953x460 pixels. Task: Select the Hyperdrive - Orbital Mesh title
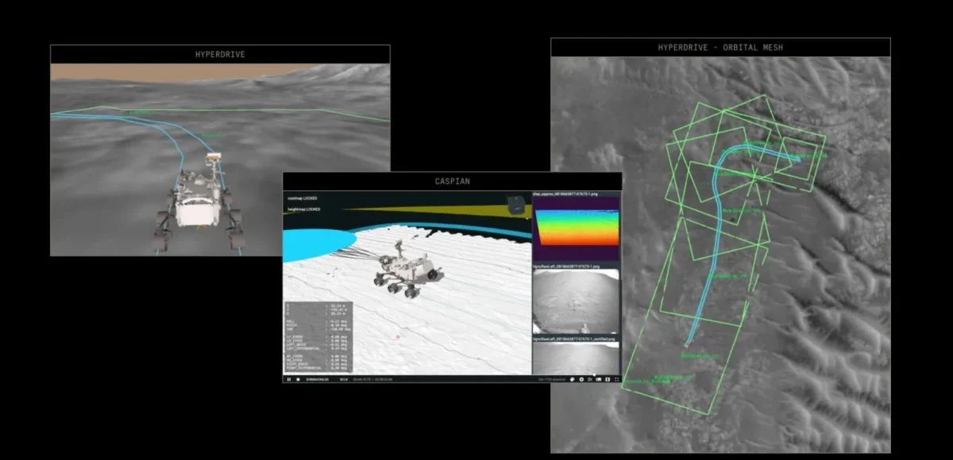(720, 48)
